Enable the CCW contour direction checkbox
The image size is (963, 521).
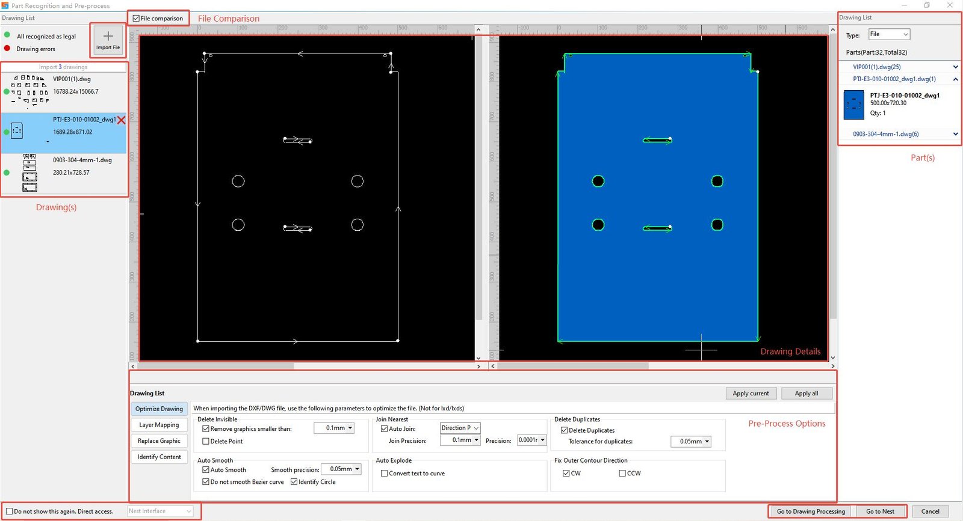point(622,474)
